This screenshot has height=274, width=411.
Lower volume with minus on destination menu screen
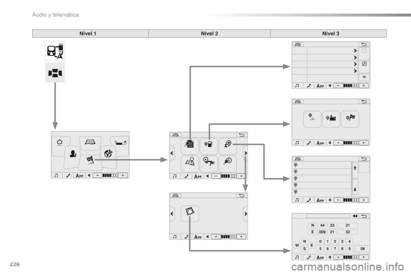click(216, 176)
